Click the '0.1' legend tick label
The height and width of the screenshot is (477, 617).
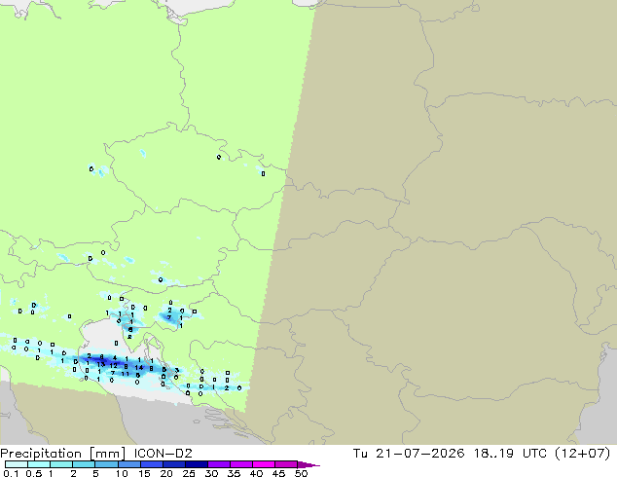(x=11, y=473)
